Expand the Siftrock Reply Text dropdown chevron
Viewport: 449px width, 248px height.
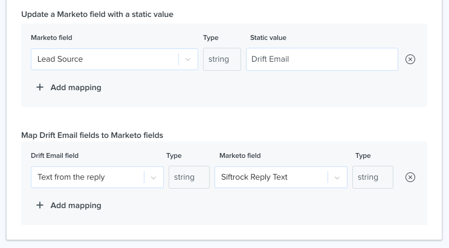tap(337, 177)
